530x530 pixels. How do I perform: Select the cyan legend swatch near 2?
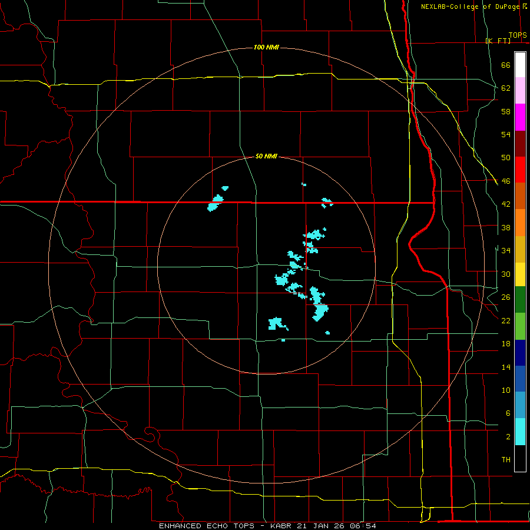520,432
